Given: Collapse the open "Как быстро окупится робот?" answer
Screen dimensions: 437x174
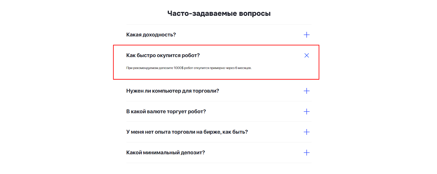Looking at the screenshot, I should [x=306, y=55].
